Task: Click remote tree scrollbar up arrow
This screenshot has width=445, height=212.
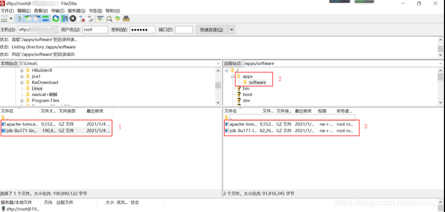Action: coord(440,70)
